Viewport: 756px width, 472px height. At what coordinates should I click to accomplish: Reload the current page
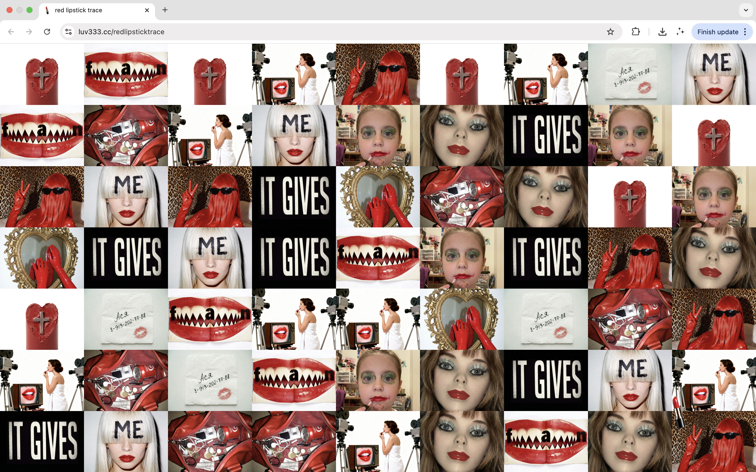click(47, 32)
